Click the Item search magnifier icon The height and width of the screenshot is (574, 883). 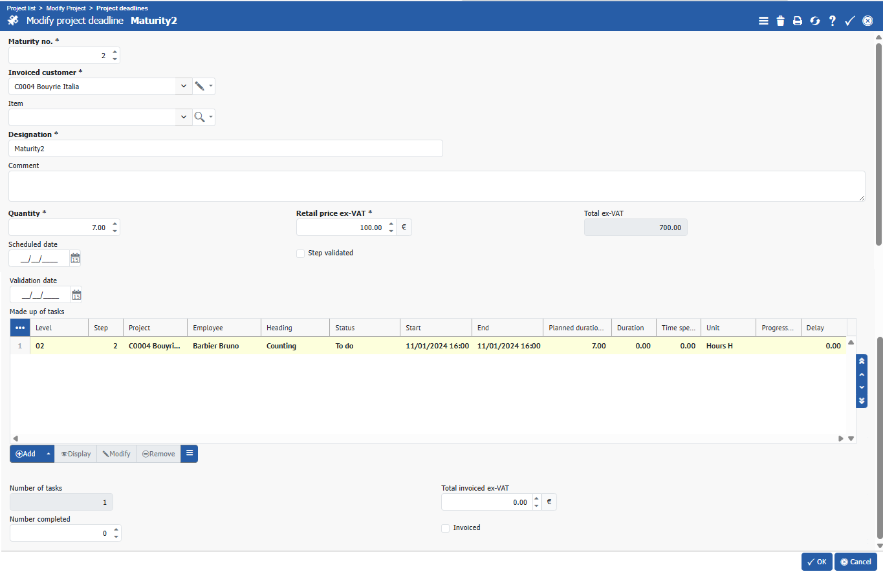coord(200,117)
